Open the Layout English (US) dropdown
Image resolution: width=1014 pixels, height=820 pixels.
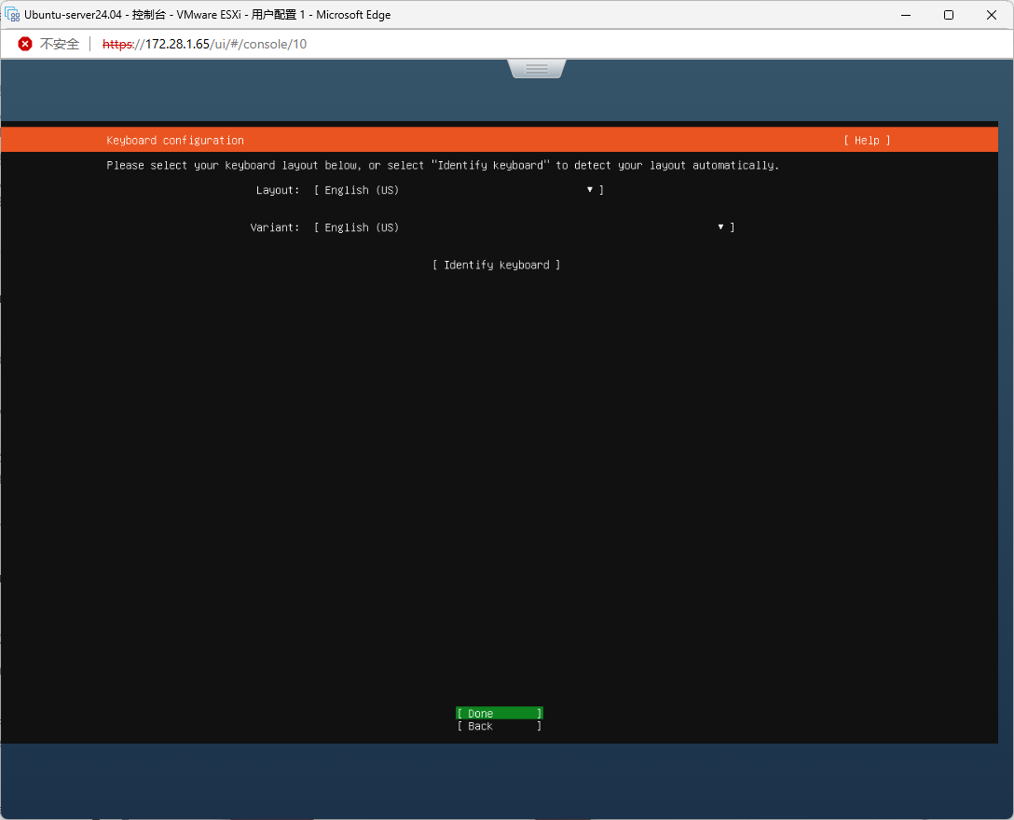click(x=457, y=190)
